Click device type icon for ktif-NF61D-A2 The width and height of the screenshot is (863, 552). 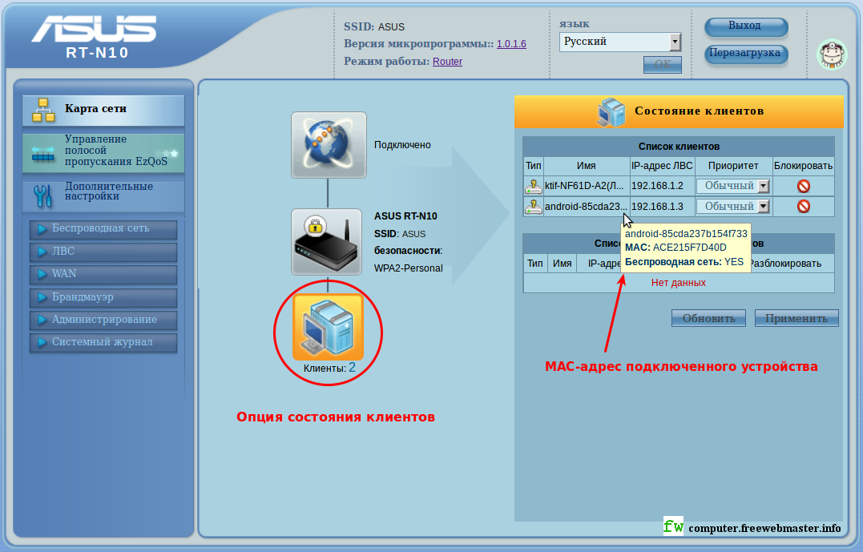(x=534, y=186)
